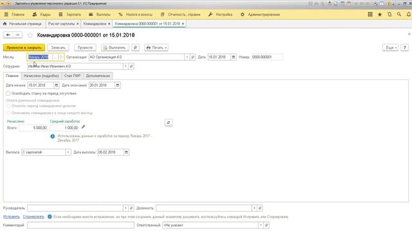Image resolution: width=412 pixels, height=231 pixels.
Task: Click the paperclip attachments button
Action: [135, 47]
